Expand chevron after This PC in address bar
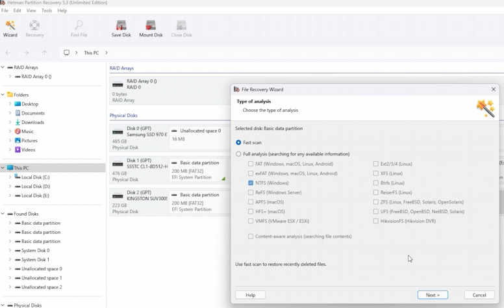Viewport: 504px width, 308px height. point(107,53)
